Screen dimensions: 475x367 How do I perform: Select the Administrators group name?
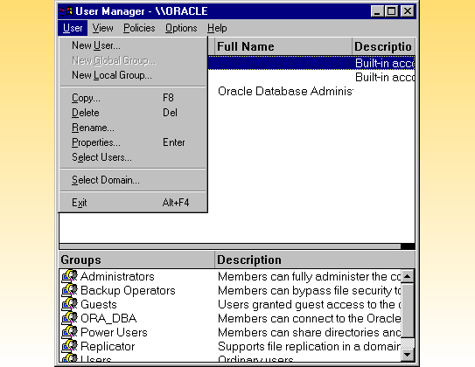pos(117,276)
